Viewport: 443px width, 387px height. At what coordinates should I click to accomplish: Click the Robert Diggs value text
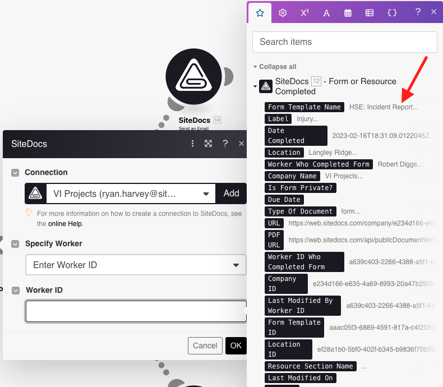click(400, 164)
